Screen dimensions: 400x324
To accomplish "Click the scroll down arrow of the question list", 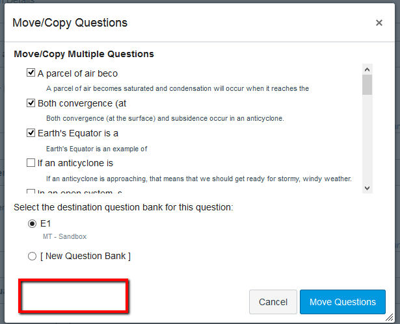I will (367, 188).
